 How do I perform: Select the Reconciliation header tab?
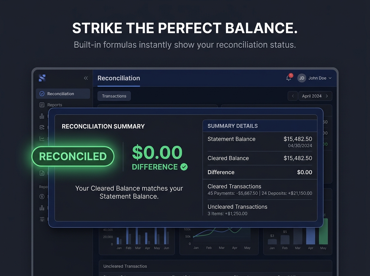pyautogui.click(x=119, y=78)
